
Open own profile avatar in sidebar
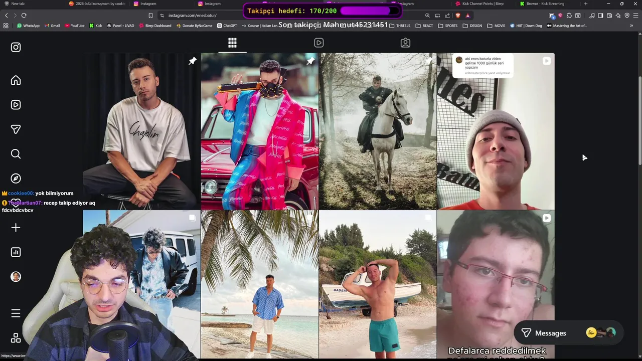pyautogui.click(x=16, y=277)
